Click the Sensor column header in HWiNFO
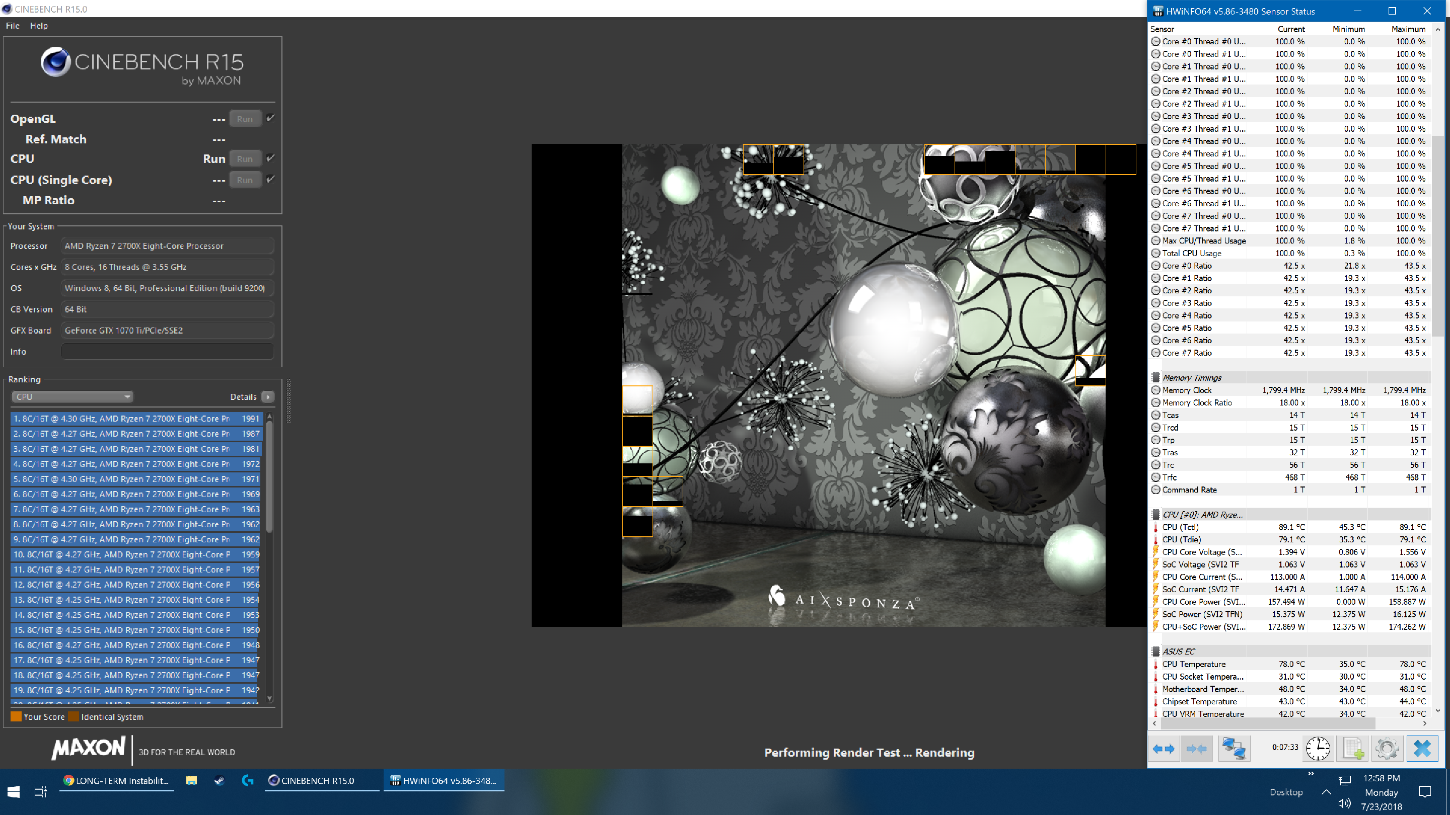 click(1163, 29)
